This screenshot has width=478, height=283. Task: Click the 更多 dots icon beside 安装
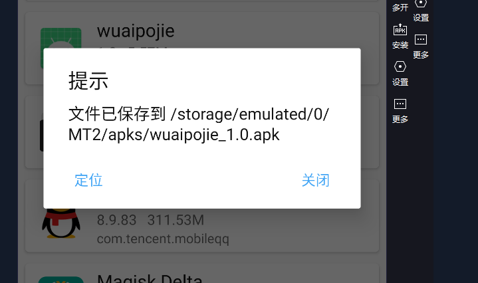coord(421,39)
